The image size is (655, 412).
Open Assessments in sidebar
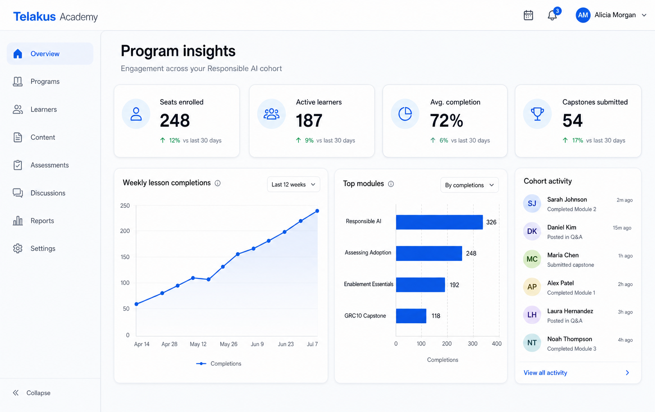[50, 165]
